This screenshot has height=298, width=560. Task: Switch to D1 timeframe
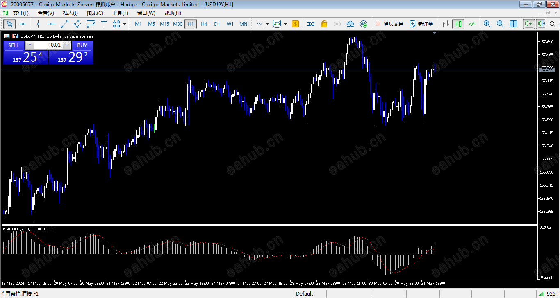point(217,24)
